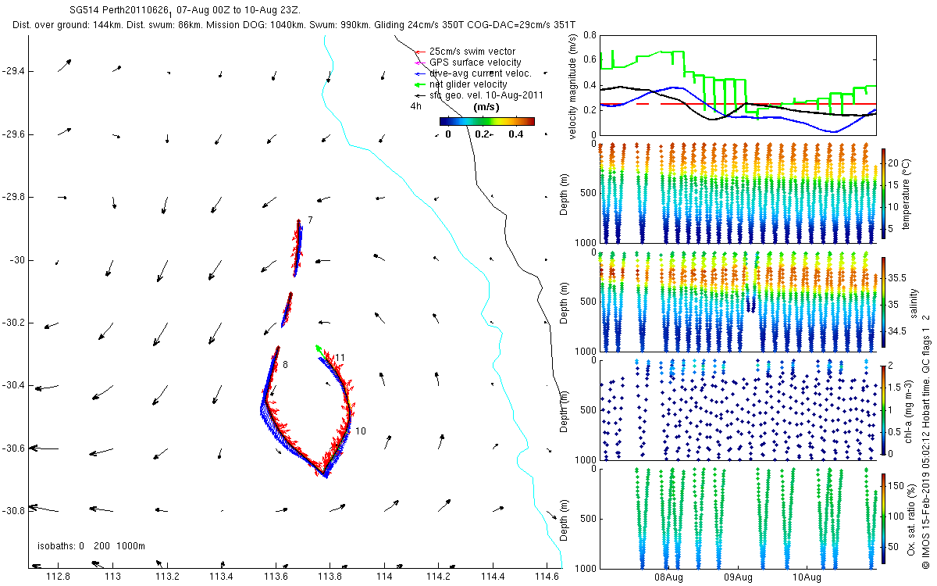Click the "09Aug" date tick label
Viewport: 937px width, 586px height.
738,577
